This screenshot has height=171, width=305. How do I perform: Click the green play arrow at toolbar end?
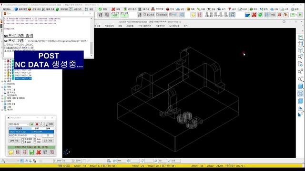coord(300,15)
